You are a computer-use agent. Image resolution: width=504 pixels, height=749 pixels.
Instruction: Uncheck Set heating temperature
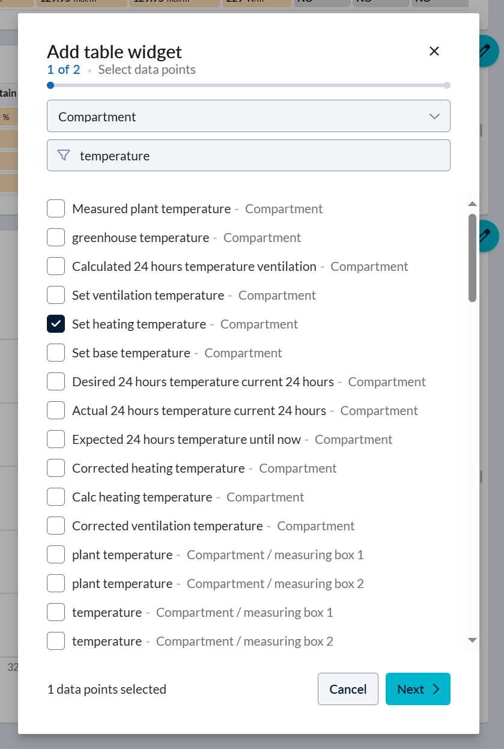click(x=55, y=324)
